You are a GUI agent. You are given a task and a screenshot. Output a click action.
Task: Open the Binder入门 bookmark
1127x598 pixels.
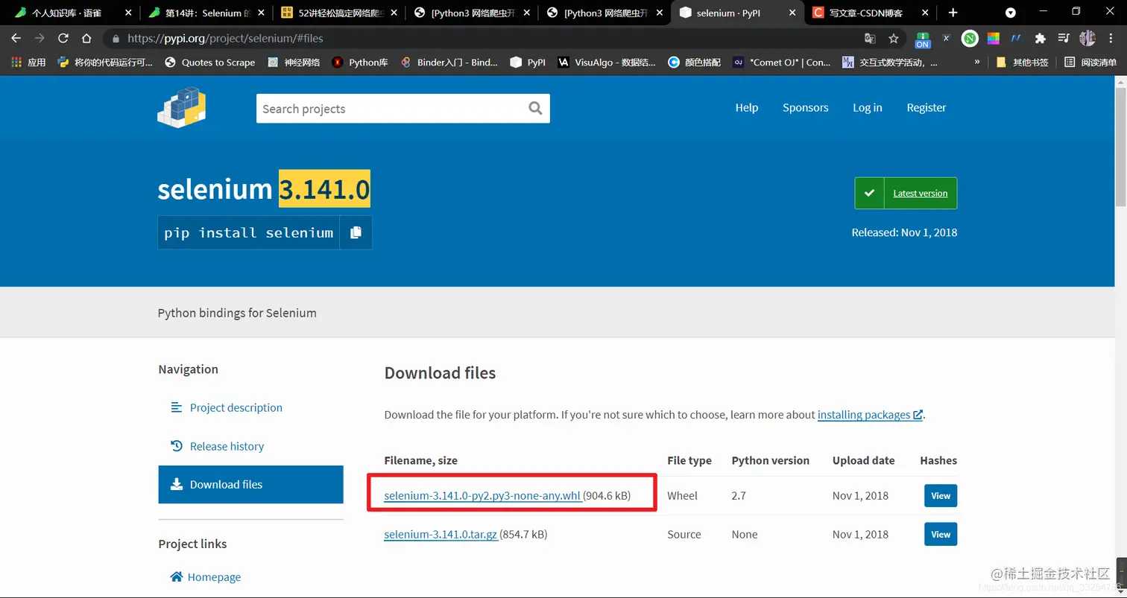[x=449, y=63]
